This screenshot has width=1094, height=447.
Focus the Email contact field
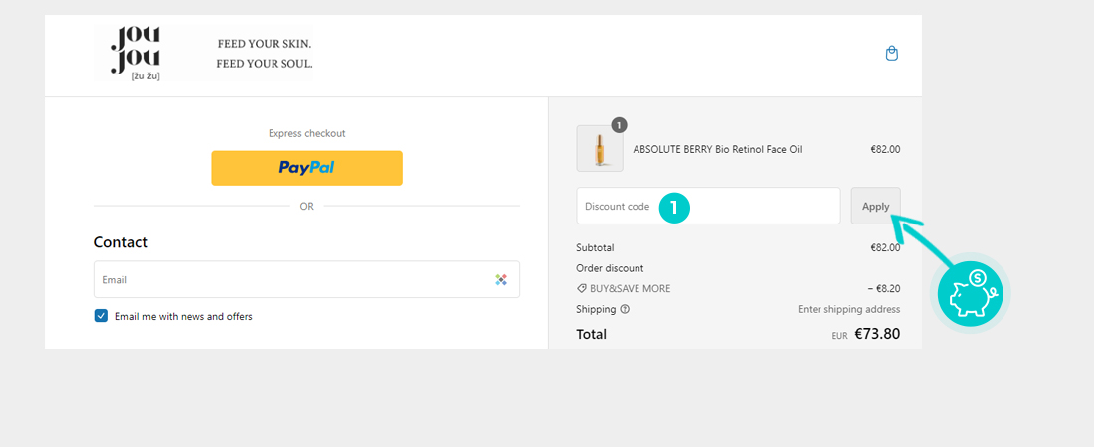coord(307,280)
